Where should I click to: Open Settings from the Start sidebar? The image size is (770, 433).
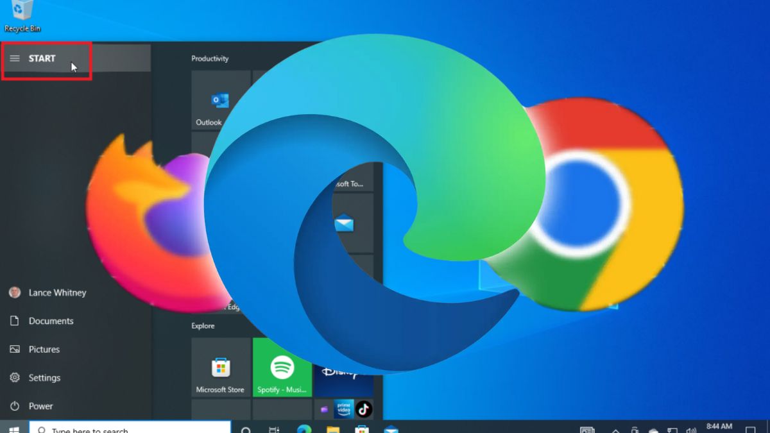[x=44, y=378]
